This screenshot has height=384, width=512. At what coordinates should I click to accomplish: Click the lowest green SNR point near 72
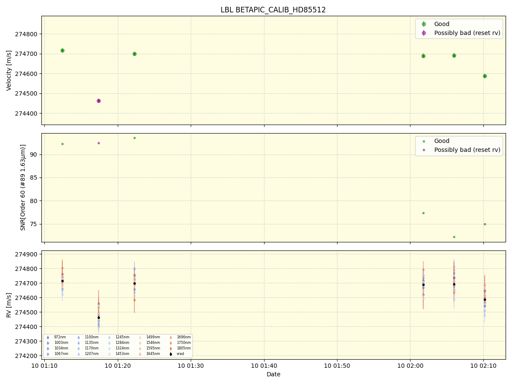[454, 237]
